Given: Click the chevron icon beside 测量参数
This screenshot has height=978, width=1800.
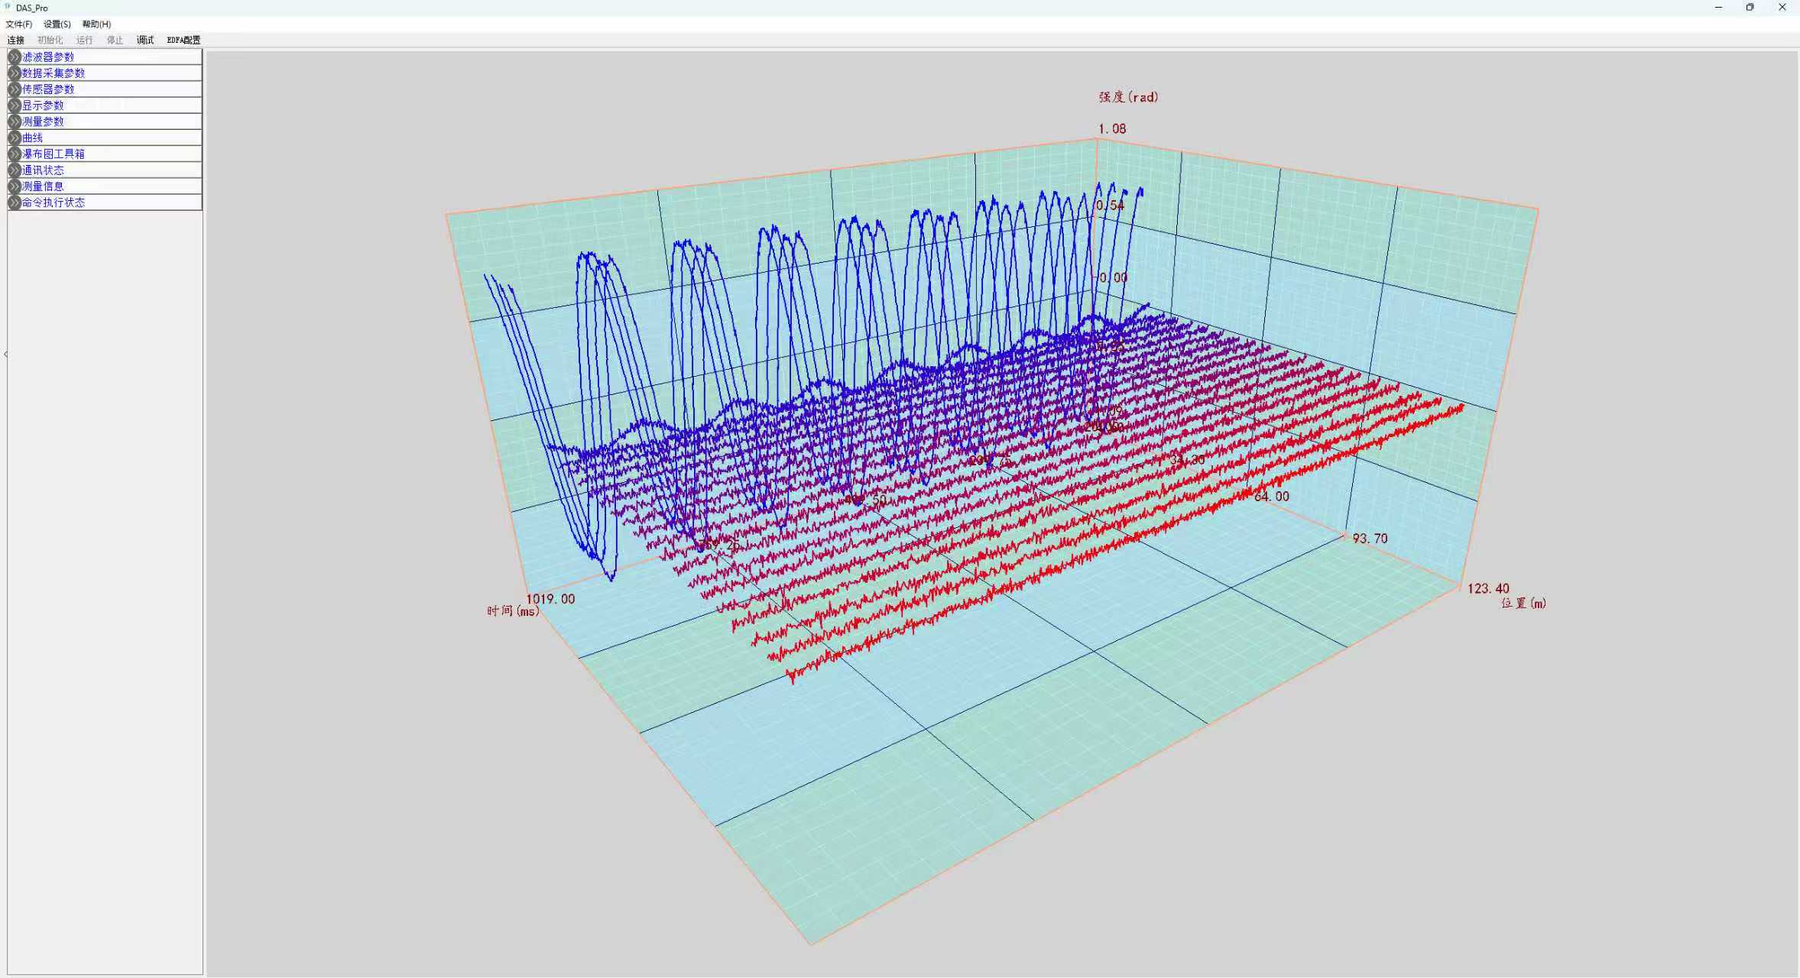Looking at the screenshot, I should [x=14, y=121].
